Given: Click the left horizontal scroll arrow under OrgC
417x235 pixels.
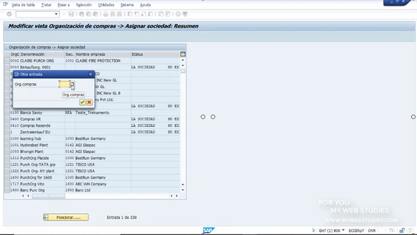Looking at the screenshot, I should tap(23, 196).
